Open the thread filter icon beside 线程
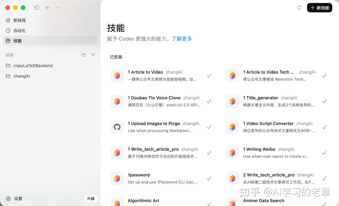The height and width of the screenshot is (206, 339). click(93, 55)
